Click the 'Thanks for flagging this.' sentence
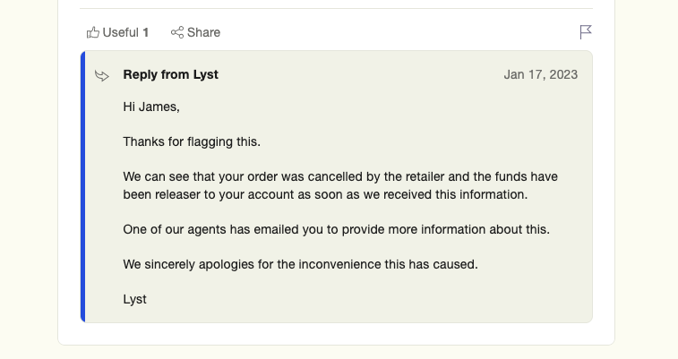Screen dimensions: 678x359 192,141
